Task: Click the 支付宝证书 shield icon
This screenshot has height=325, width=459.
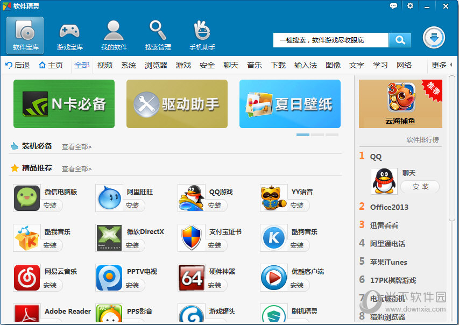Action: coord(192,238)
